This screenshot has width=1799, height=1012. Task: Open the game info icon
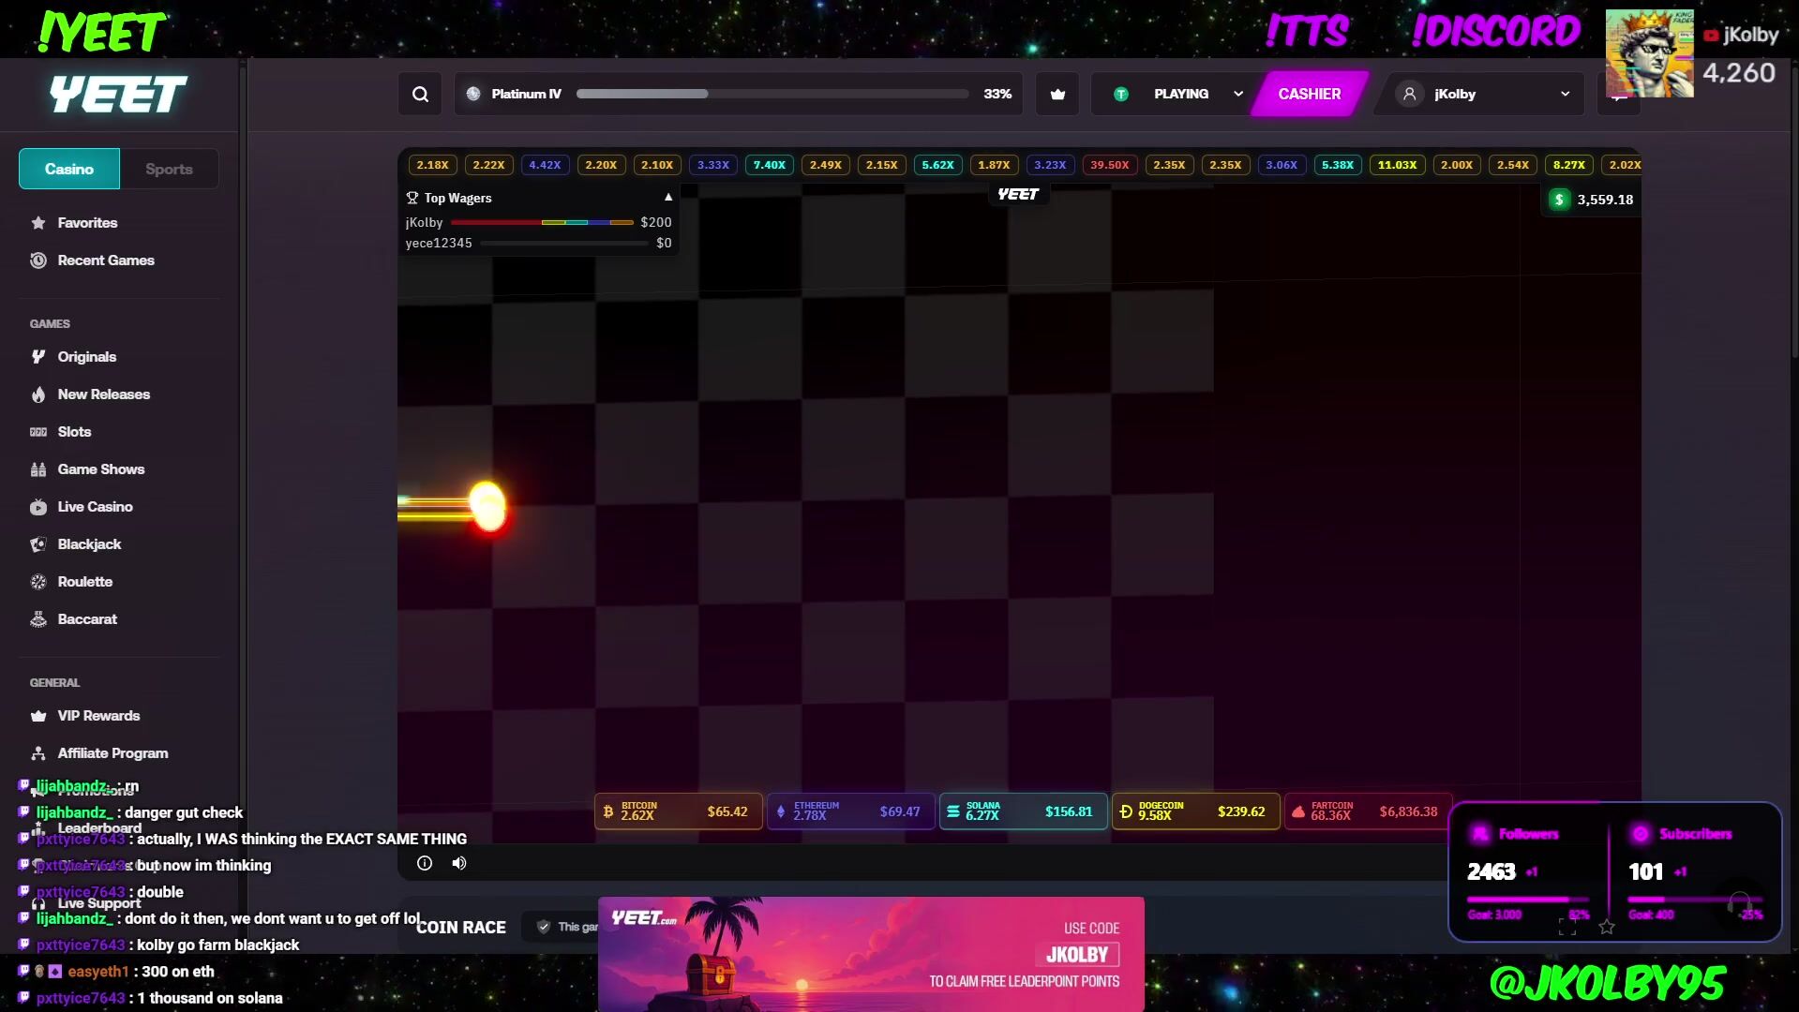[425, 863]
